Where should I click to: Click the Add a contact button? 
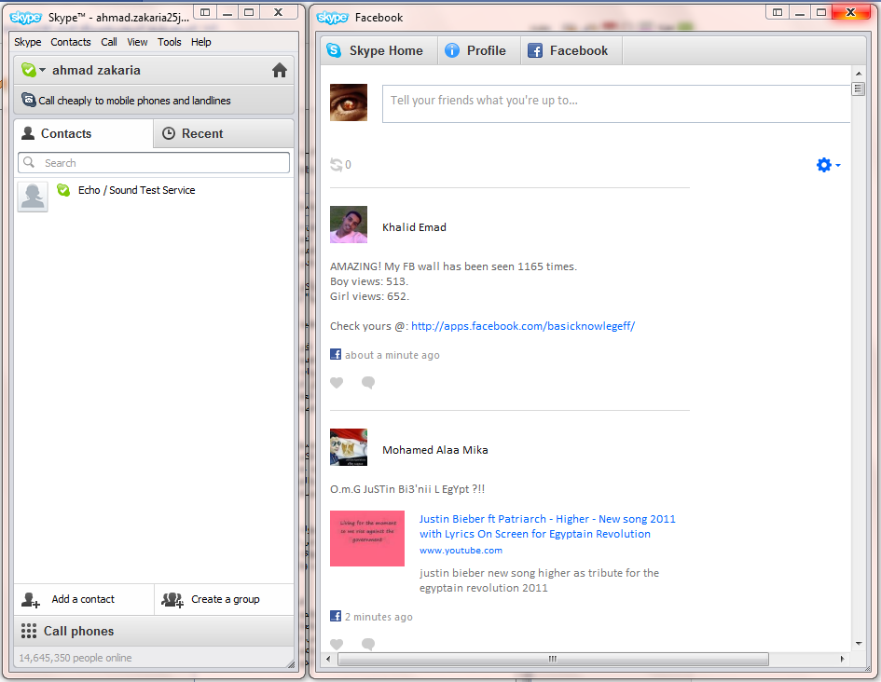click(x=83, y=599)
